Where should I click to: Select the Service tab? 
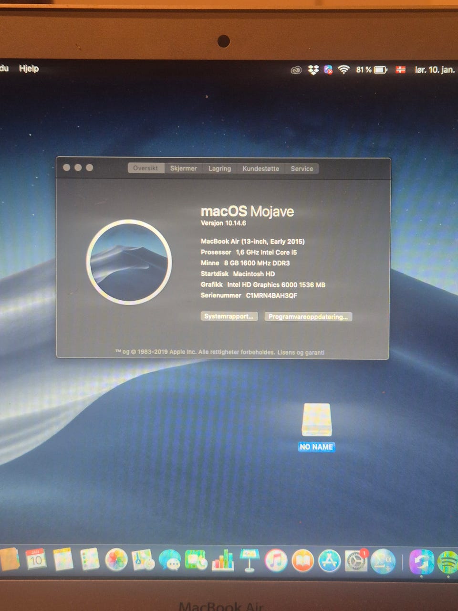[302, 169]
